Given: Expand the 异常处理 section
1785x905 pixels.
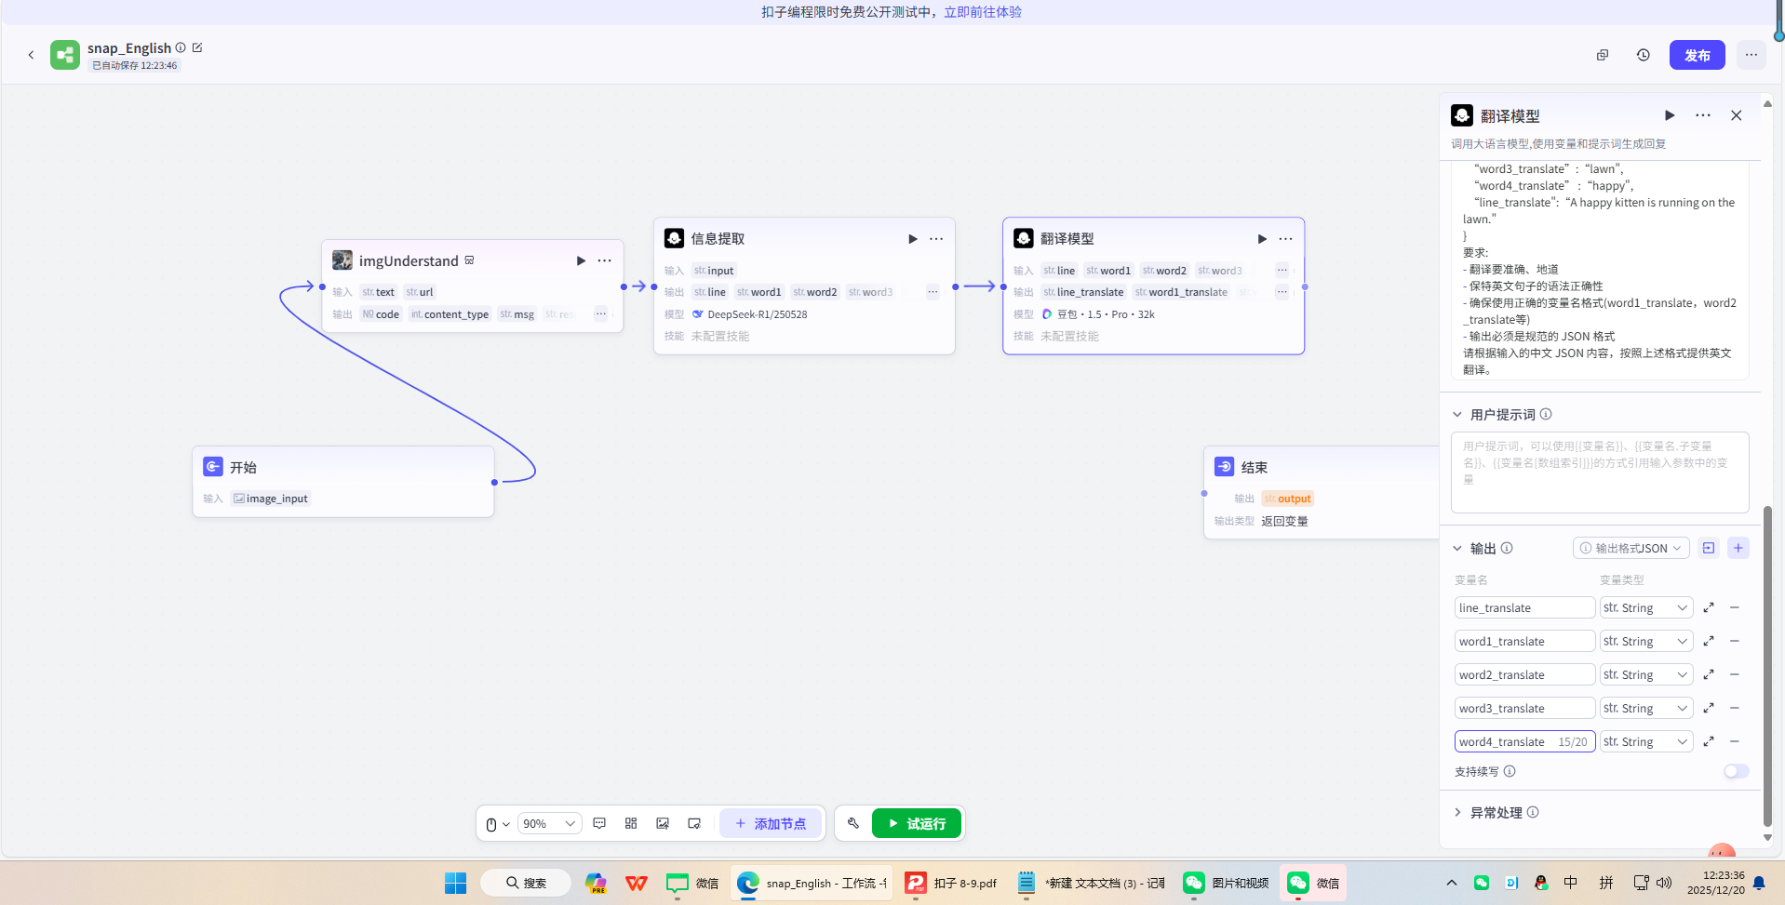Looking at the screenshot, I should click(x=1457, y=813).
